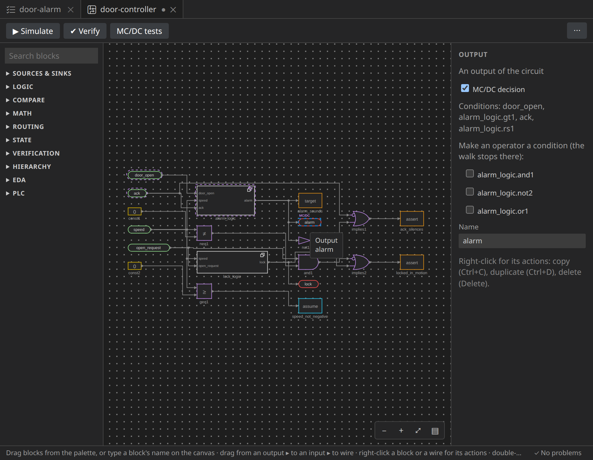Expand the PLC palette category
This screenshot has height=460, width=593.
click(51, 193)
